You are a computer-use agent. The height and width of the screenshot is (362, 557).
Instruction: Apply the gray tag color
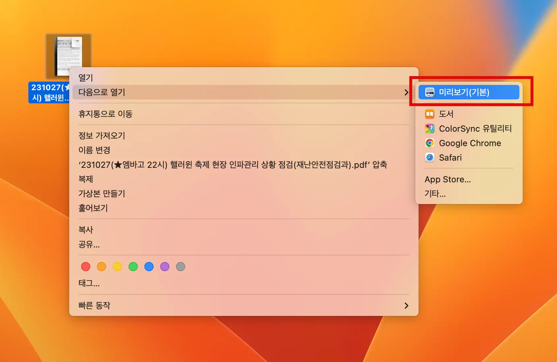[181, 267]
